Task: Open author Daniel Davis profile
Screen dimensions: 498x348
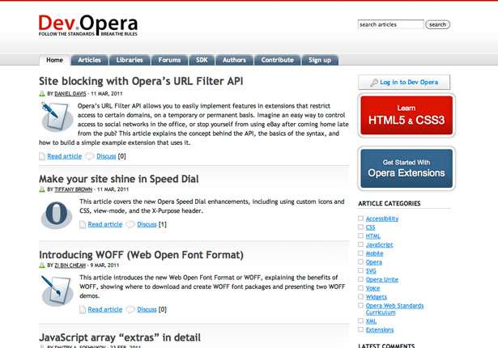Action: click(x=70, y=94)
